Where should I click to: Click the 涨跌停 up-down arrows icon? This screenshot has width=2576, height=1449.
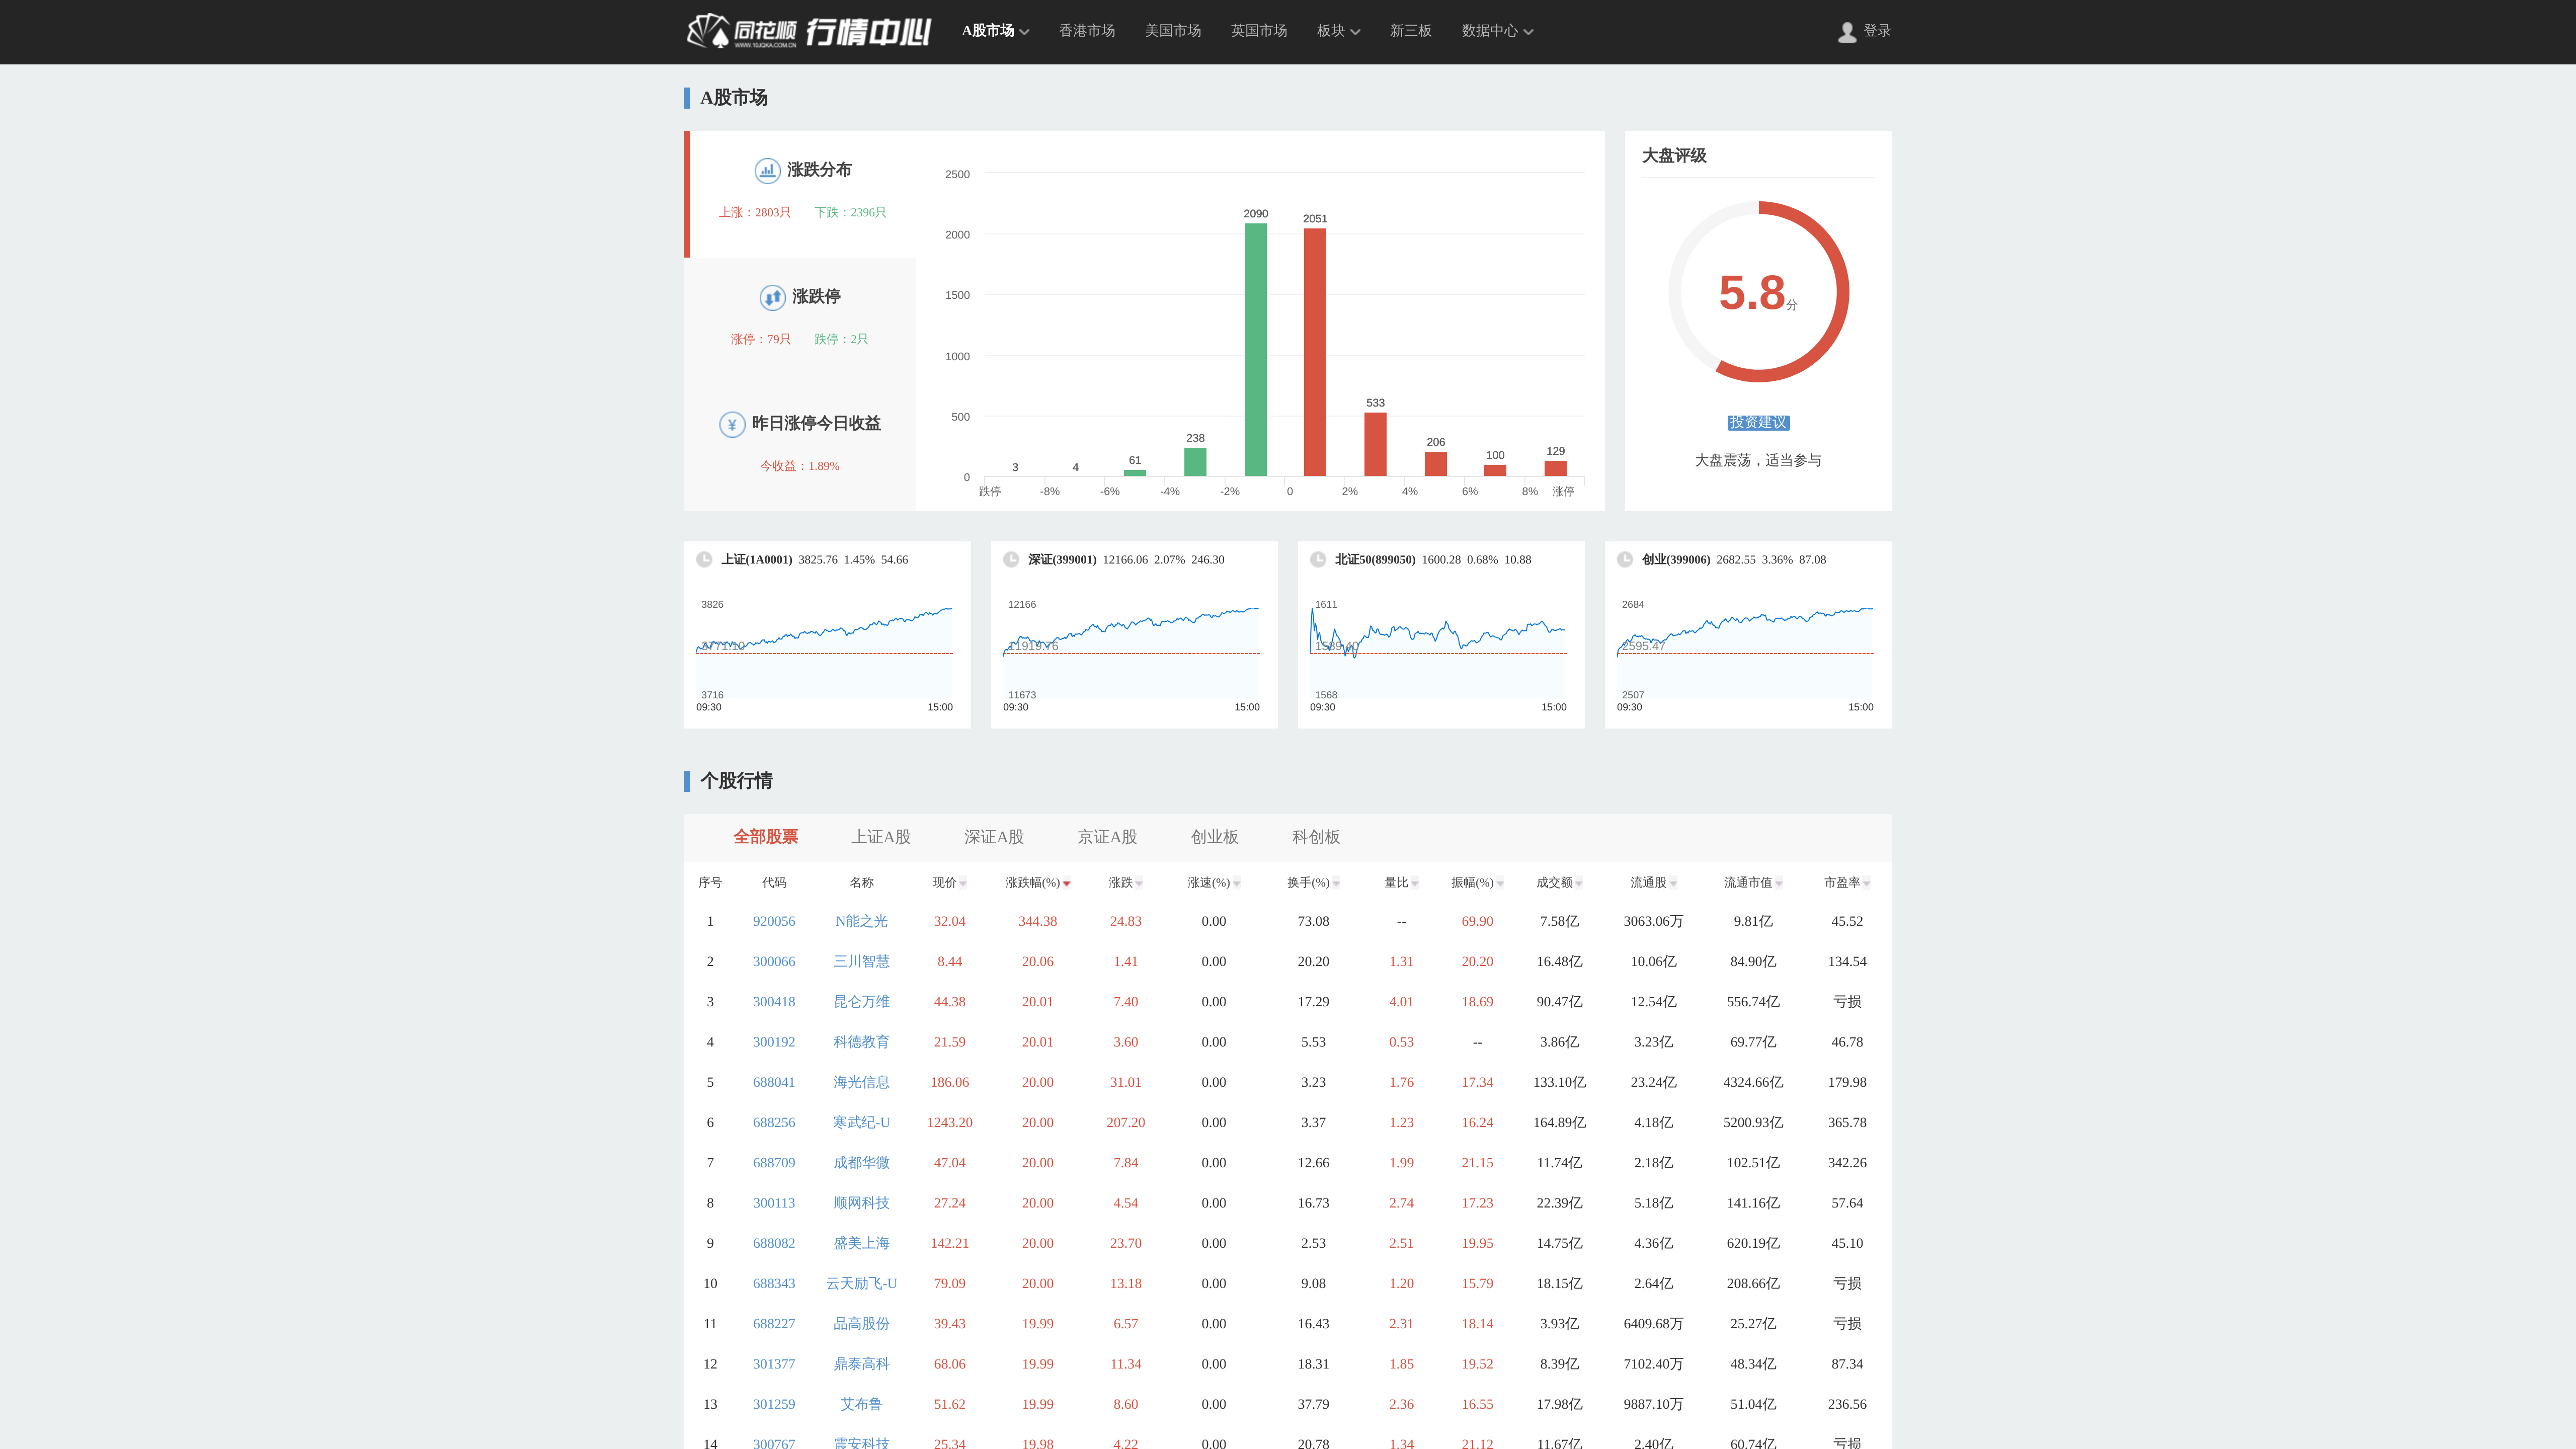click(772, 297)
